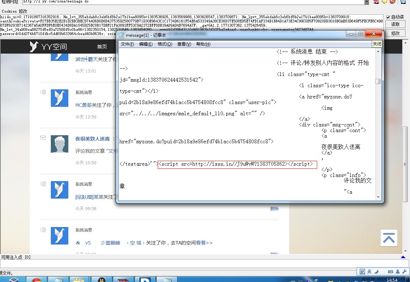410x282 pixels.
Task: Click the back-to-top arrow on page
Action: (x=389, y=238)
